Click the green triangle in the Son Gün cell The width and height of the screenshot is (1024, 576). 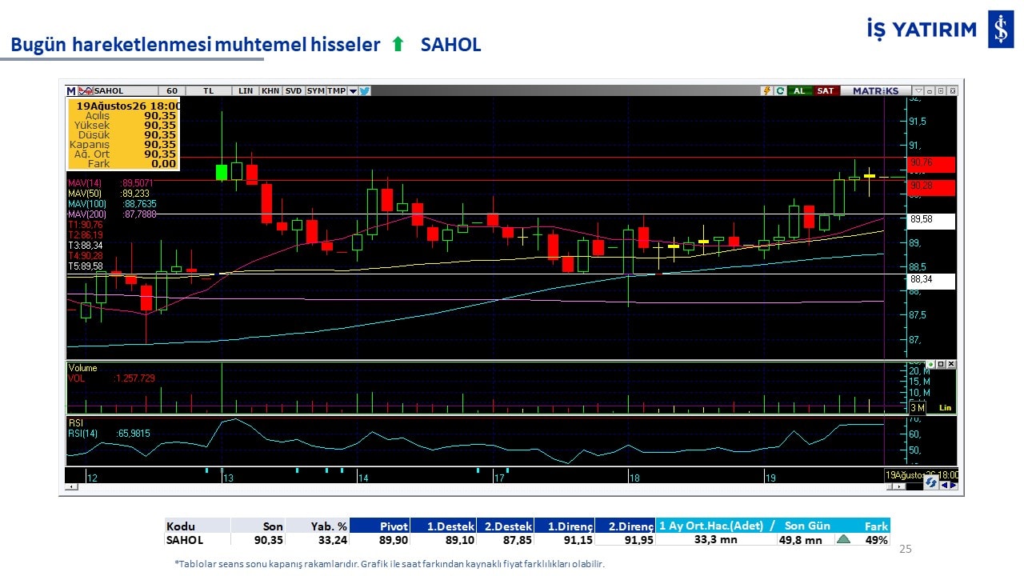pos(843,539)
